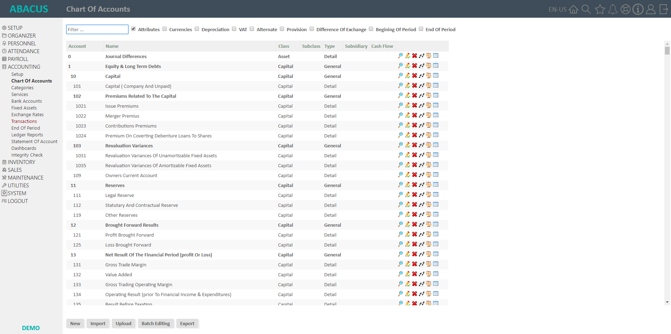Expand the PAYROLL sidebar section
671x334 pixels.
click(18, 59)
